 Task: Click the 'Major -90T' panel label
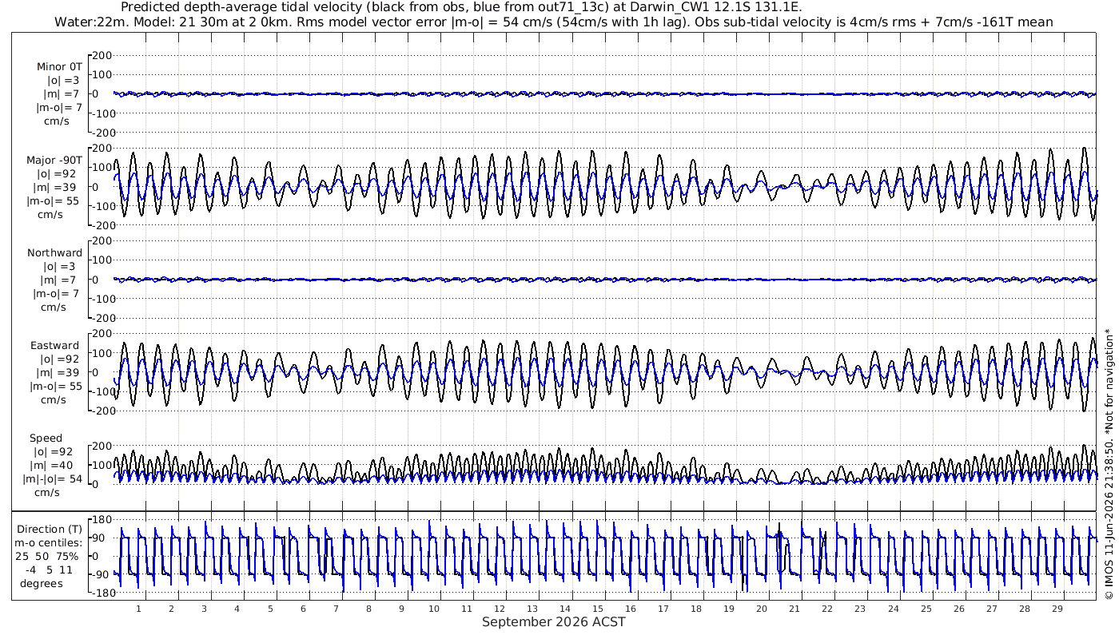click(54, 161)
